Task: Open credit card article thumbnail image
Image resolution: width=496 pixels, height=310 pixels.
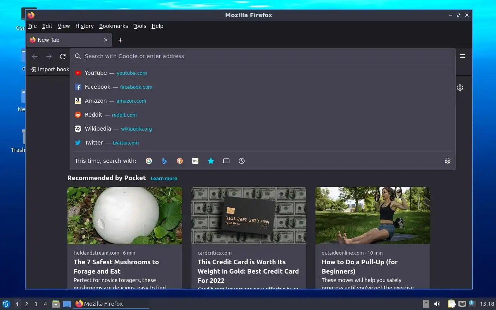Action: pyautogui.click(x=249, y=215)
